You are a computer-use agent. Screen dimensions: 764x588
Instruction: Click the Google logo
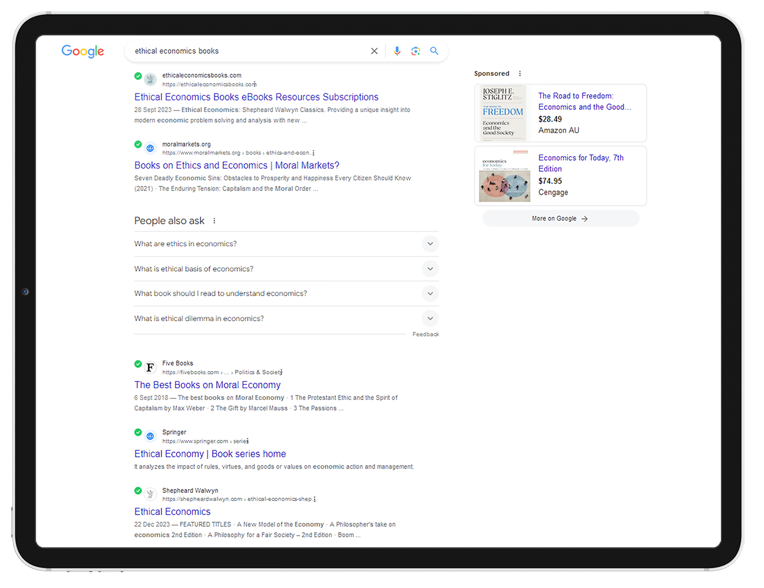[x=83, y=51]
